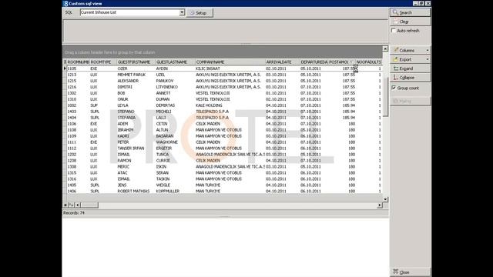Image resolution: width=493 pixels, height=277 pixels.
Task: Click the Records: 74 status text
Action: (74, 213)
